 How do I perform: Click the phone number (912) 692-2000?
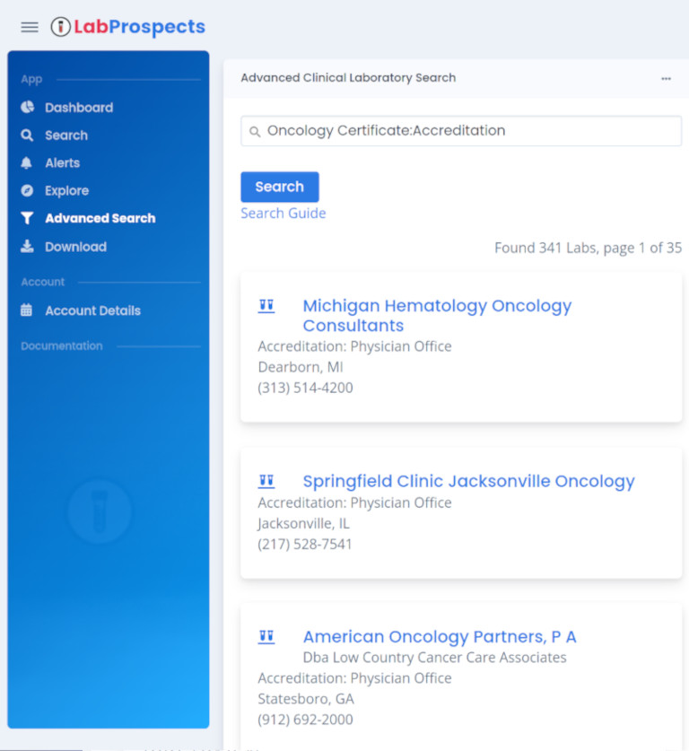coord(305,720)
